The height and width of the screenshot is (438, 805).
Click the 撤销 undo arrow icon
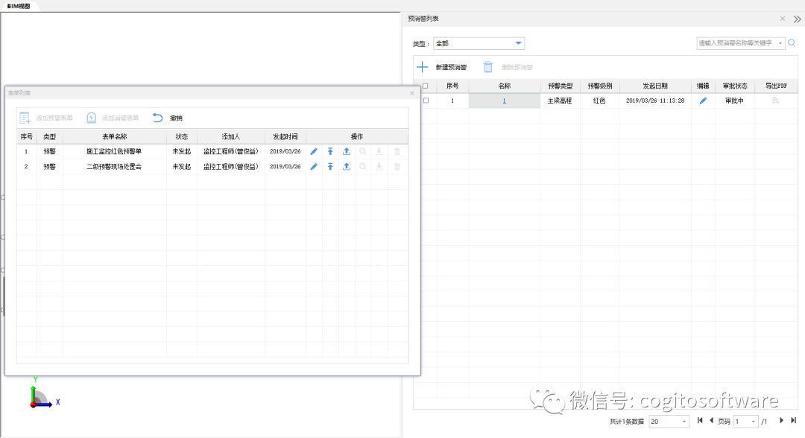coord(157,118)
